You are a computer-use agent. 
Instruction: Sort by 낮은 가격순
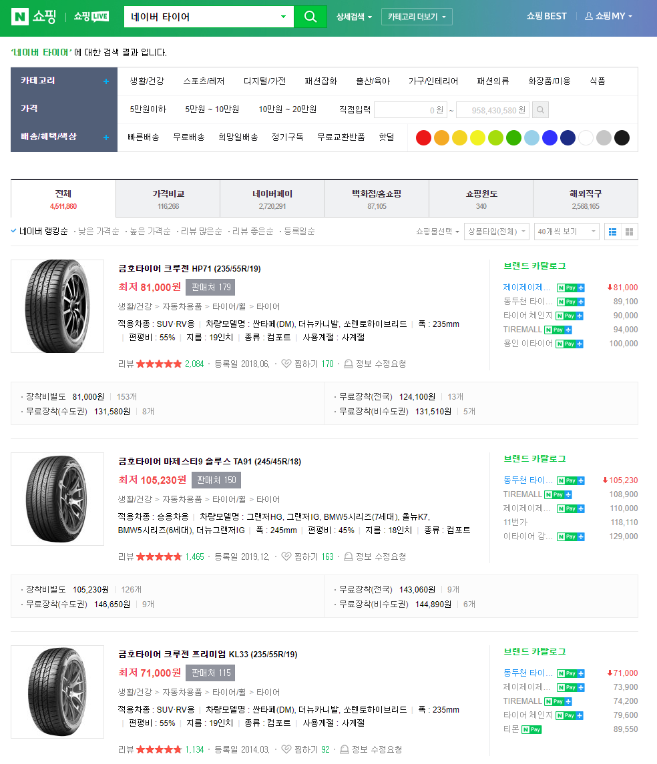point(98,232)
